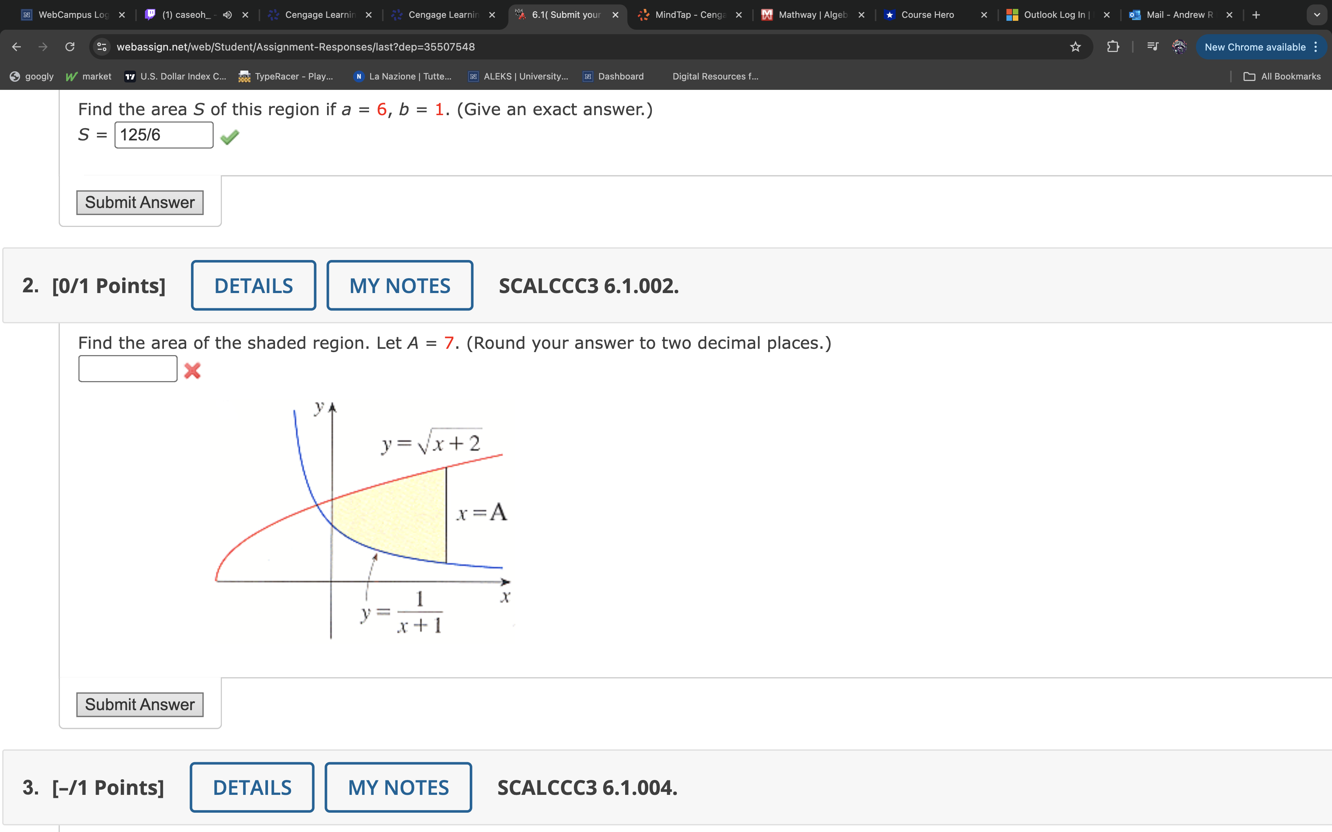Open the ALEKS University bookmark

(x=518, y=77)
